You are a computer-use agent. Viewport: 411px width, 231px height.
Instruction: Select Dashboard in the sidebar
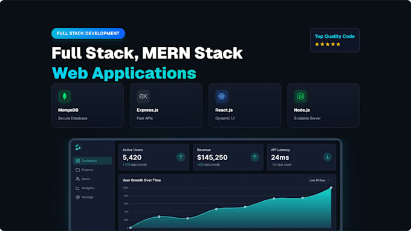(x=92, y=160)
